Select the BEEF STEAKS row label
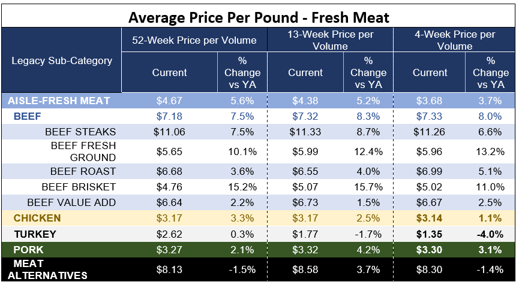 (x=80, y=132)
